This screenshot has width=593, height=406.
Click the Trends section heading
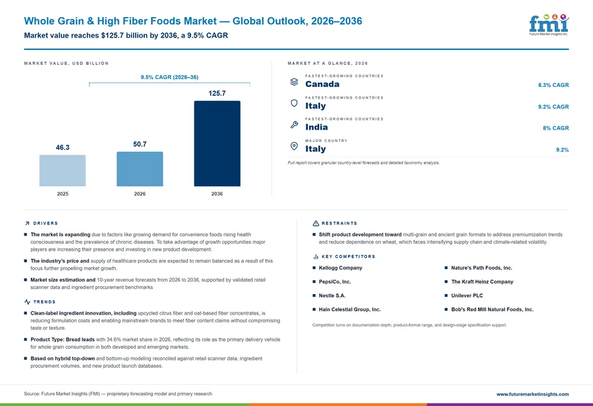[x=44, y=302]
